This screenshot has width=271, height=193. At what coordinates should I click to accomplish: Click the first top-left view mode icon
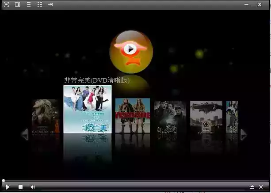click(x=7, y=4)
